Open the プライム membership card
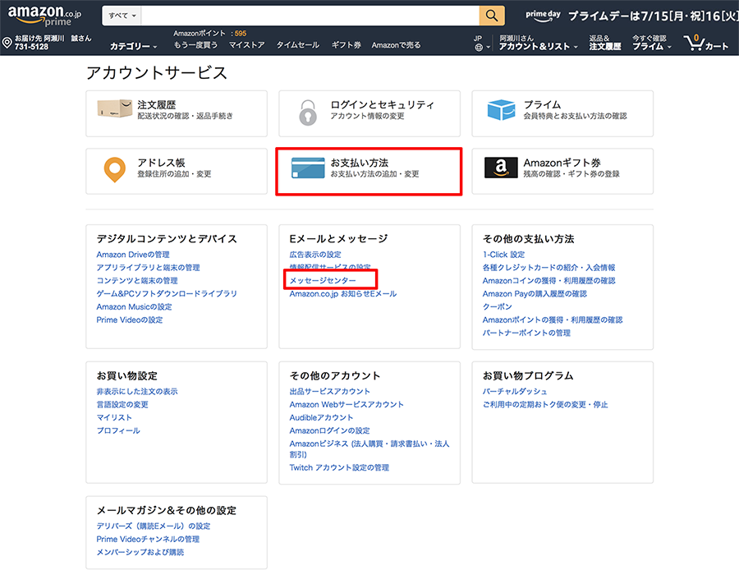The image size is (739, 584). pos(562,113)
